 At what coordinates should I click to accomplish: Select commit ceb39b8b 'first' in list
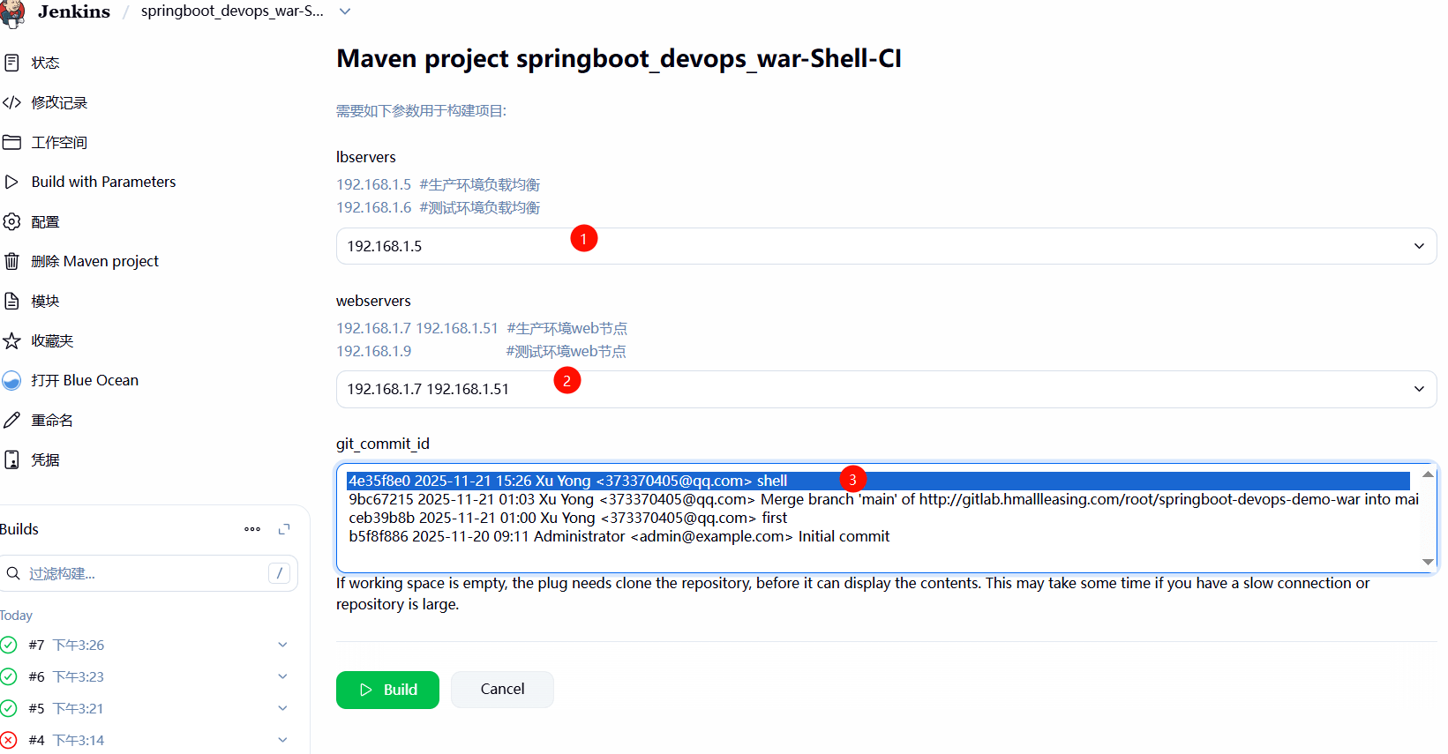567,518
